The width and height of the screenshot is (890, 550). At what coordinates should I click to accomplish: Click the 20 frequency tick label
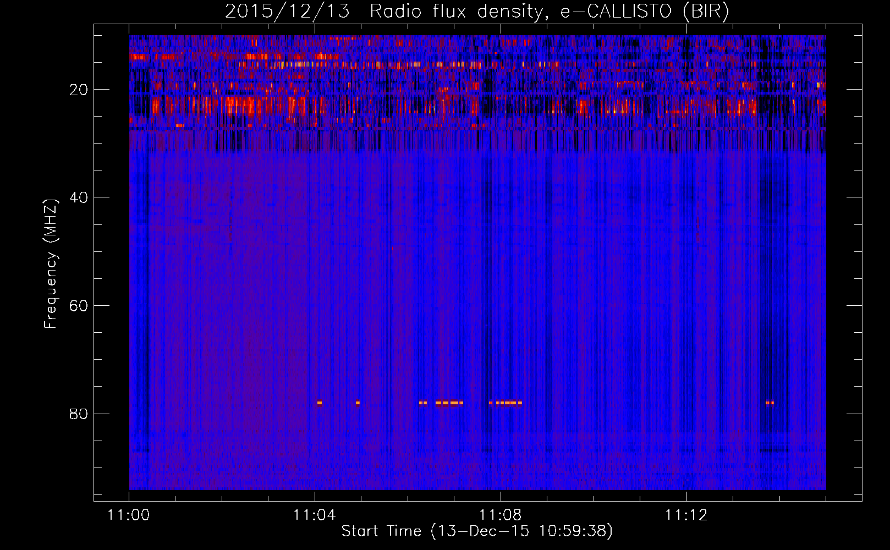tap(79, 90)
